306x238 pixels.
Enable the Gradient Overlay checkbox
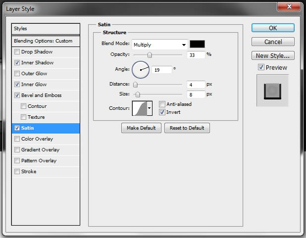click(x=17, y=149)
